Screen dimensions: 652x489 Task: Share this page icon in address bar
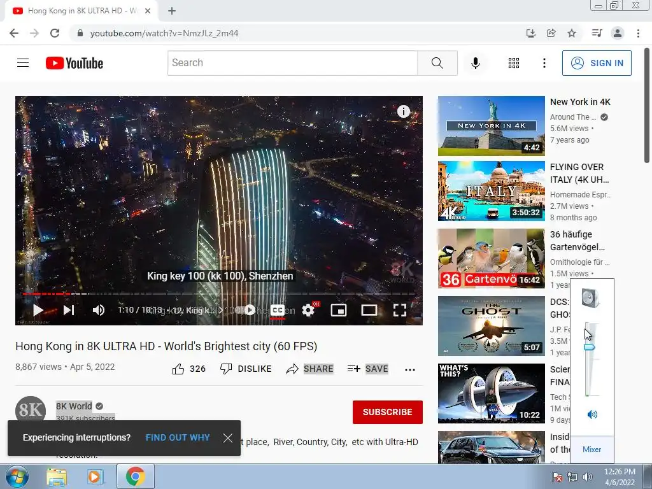tap(551, 33)
